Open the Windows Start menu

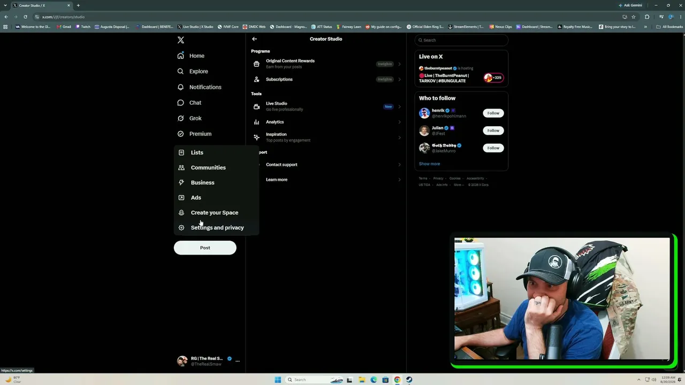(278, 380)
